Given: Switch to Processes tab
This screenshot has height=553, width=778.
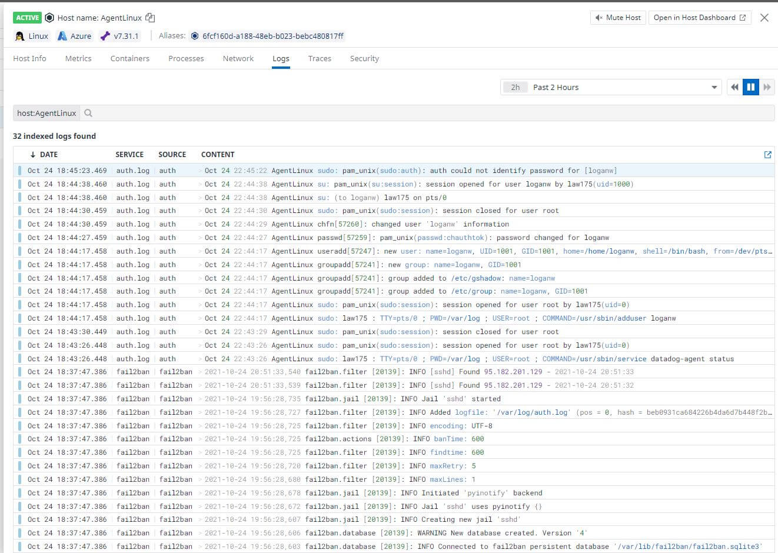Looking at the screenshot, I should tap(186, 58).
